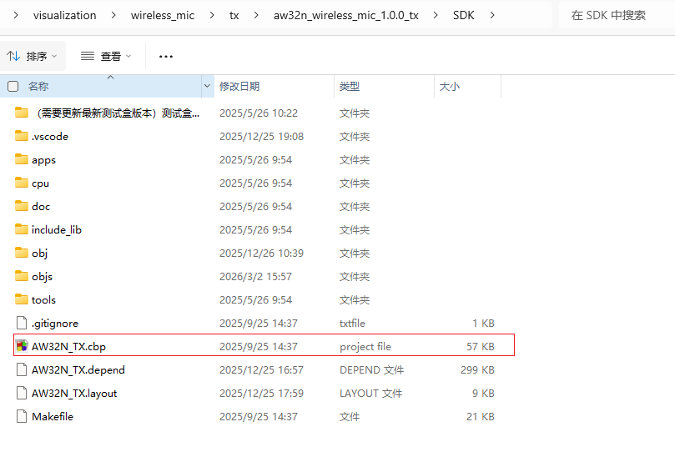Click the txtfile type cell
The width and height of the screenshot is (675, 457).
(x=352, y=324)
